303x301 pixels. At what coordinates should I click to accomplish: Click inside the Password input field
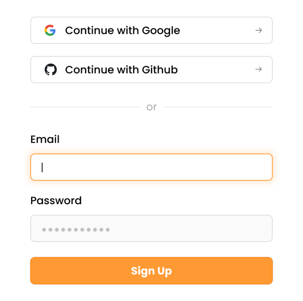[x=151, y=228]
